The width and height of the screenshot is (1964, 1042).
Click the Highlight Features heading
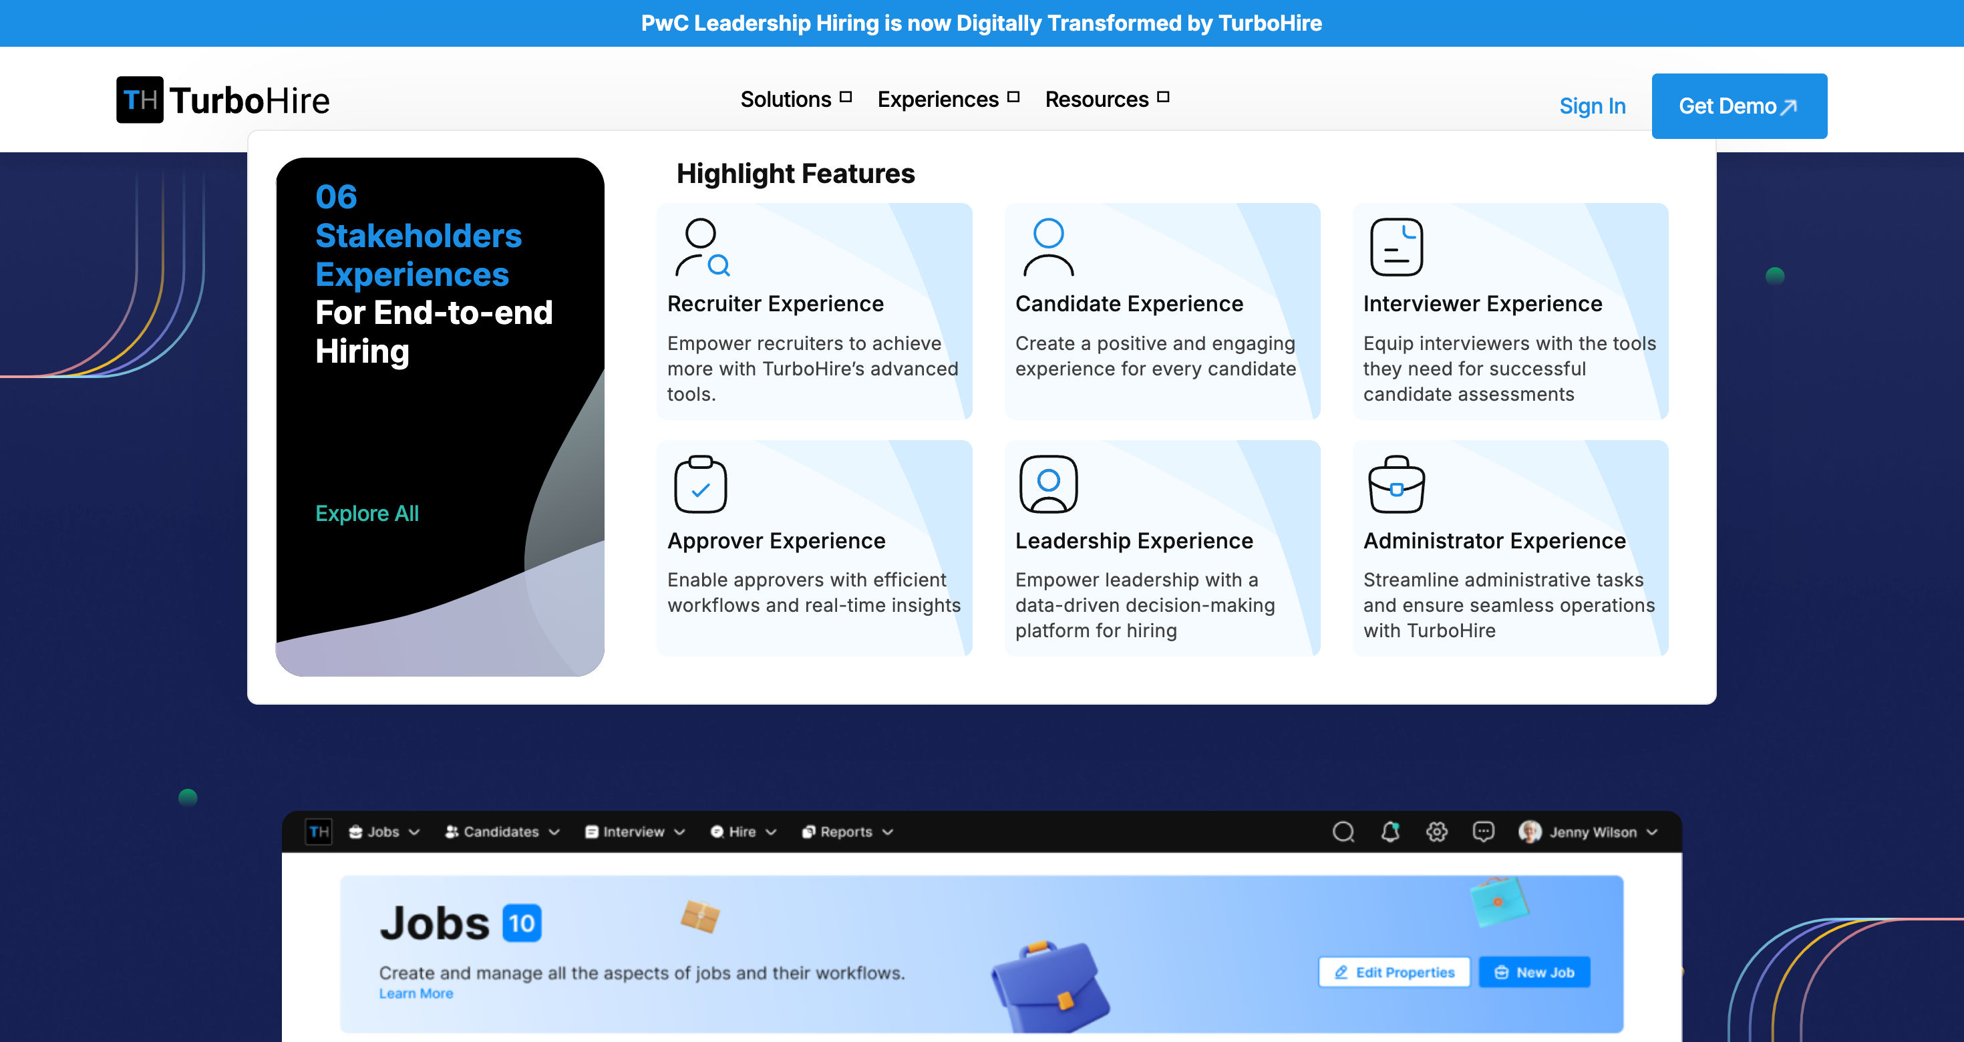pos(795,174)
